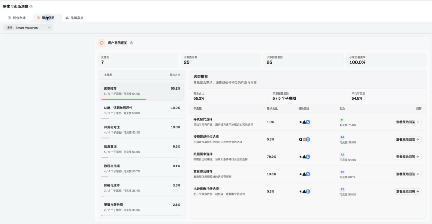Viewport: 432px width, 224px height.
Task: Click the 可见度 36.9% text
Action: (348, 142)
